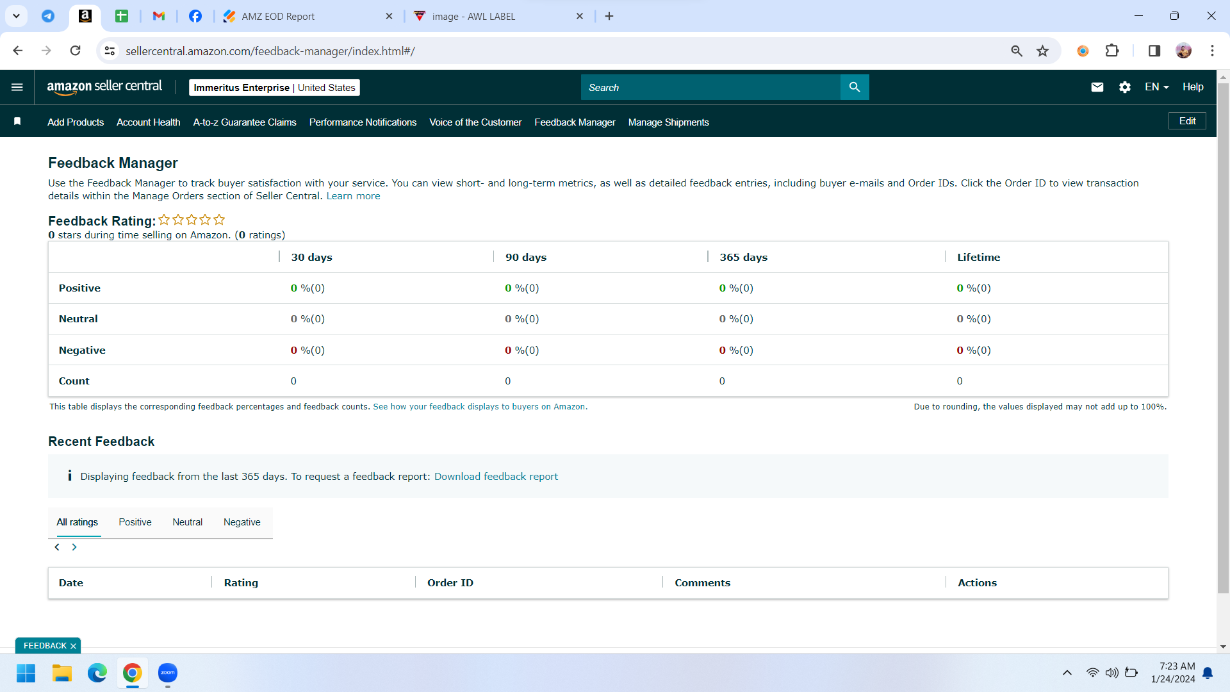The image size is (1230, 692).
Task: Open Add Products menu item
Action: (76, 122)
